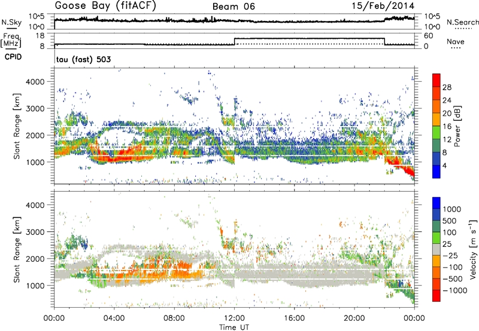The height and width of the screenshot is (331, 479).
Task: Click the '500' tick on velocity colorbar
Action: [450, 220]
